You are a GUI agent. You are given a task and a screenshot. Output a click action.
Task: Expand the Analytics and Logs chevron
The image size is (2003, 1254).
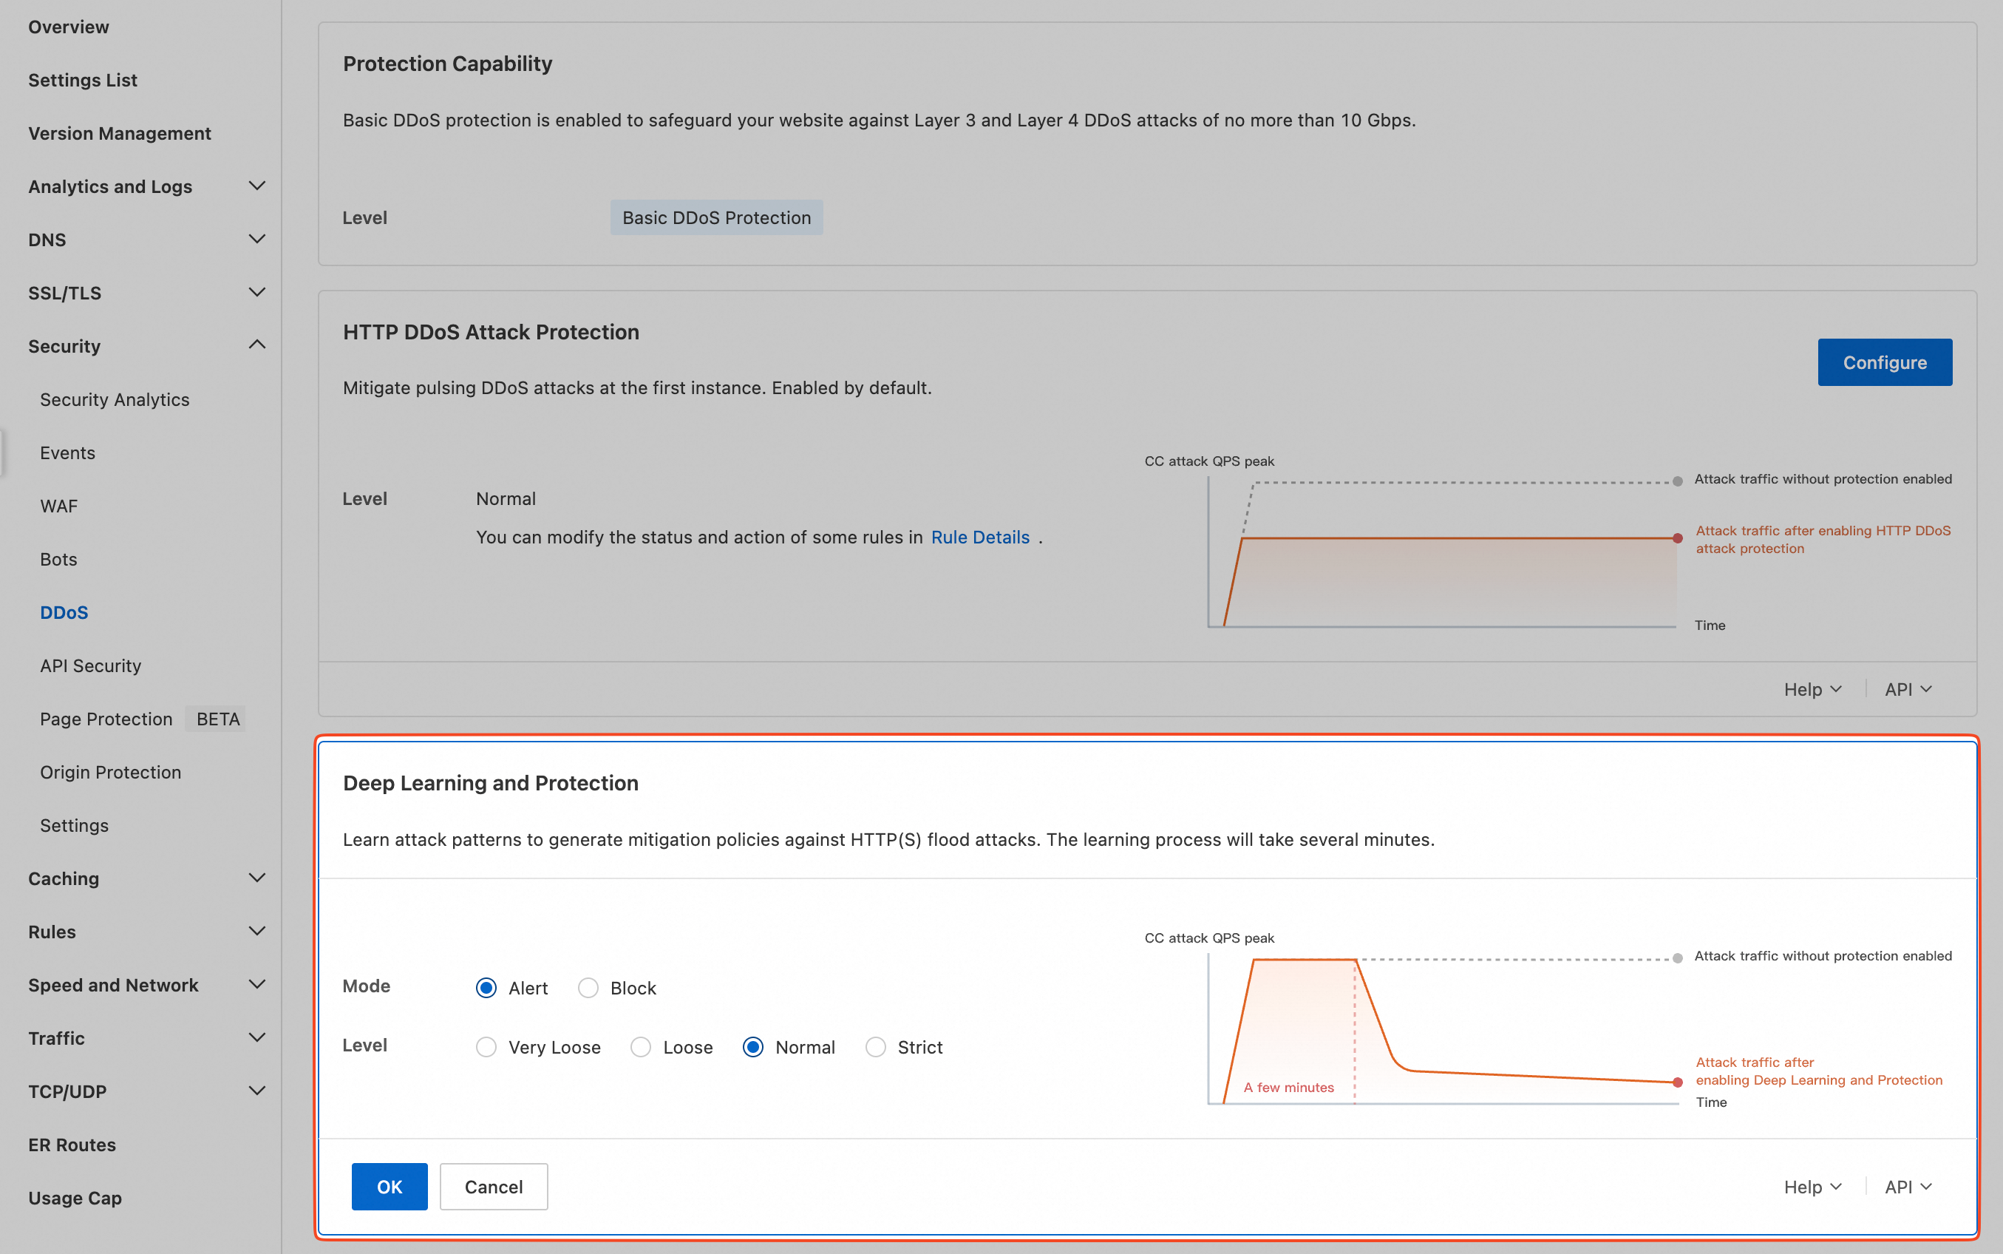click(257, 186)
